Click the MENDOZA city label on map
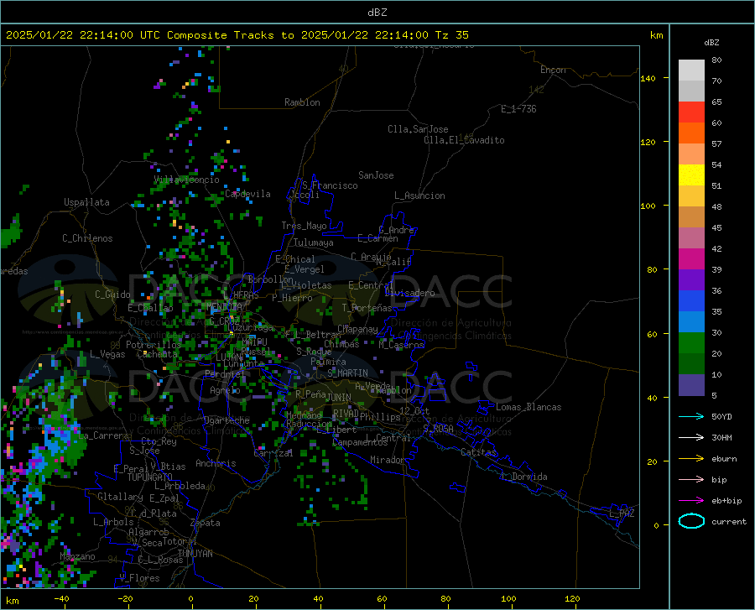755x610 pixels. click(224, 306)
